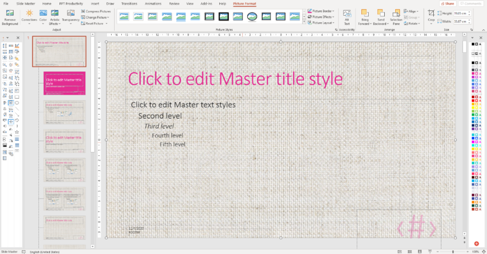Open the Align dropdown
487x254 pixels.
(x=411, y=11)
